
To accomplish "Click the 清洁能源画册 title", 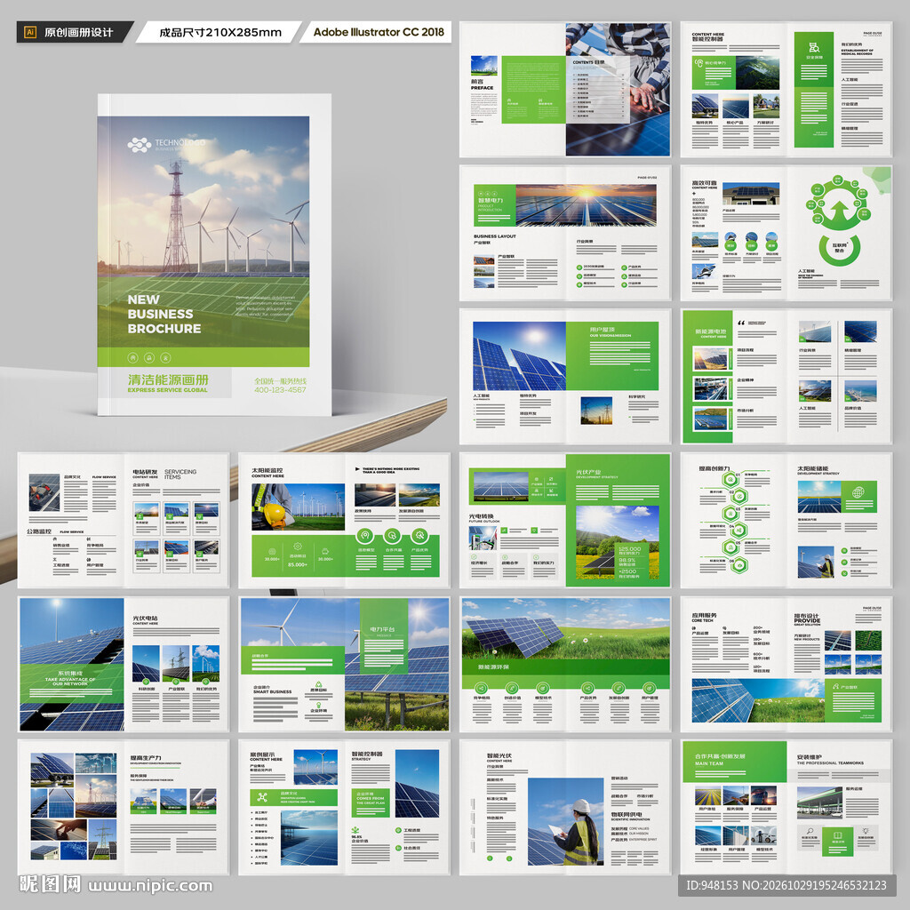I will coord(168,379).
